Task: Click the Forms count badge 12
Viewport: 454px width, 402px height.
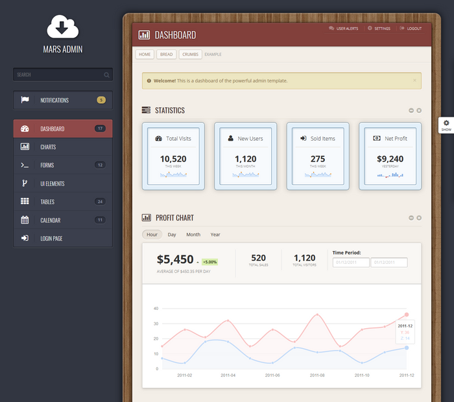Action: 100,165
